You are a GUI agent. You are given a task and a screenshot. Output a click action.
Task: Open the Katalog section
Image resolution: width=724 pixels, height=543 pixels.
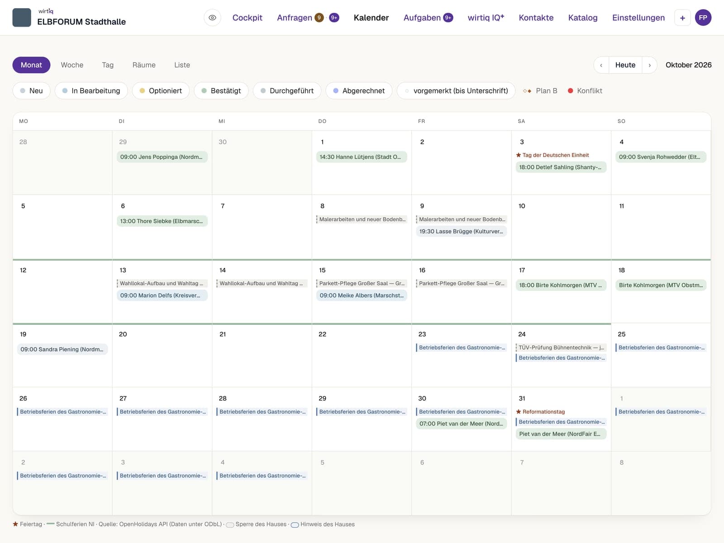(582, 18)
